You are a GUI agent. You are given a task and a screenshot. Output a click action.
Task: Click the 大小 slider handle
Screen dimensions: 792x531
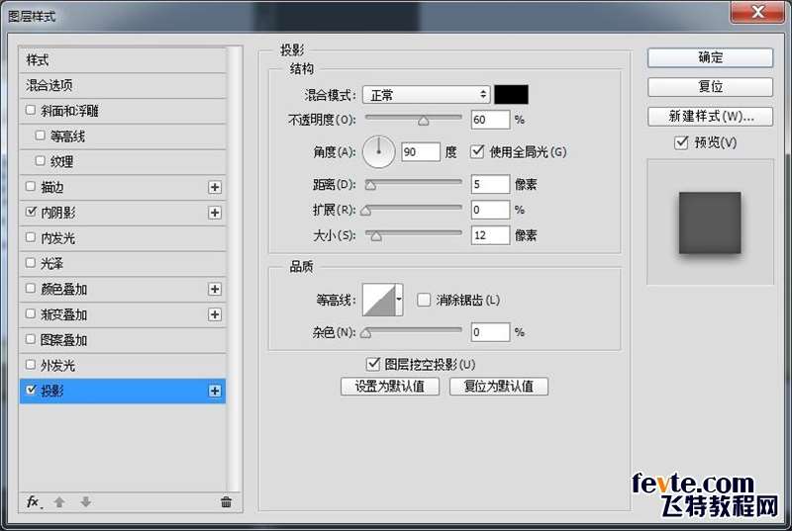click(376, 236)
